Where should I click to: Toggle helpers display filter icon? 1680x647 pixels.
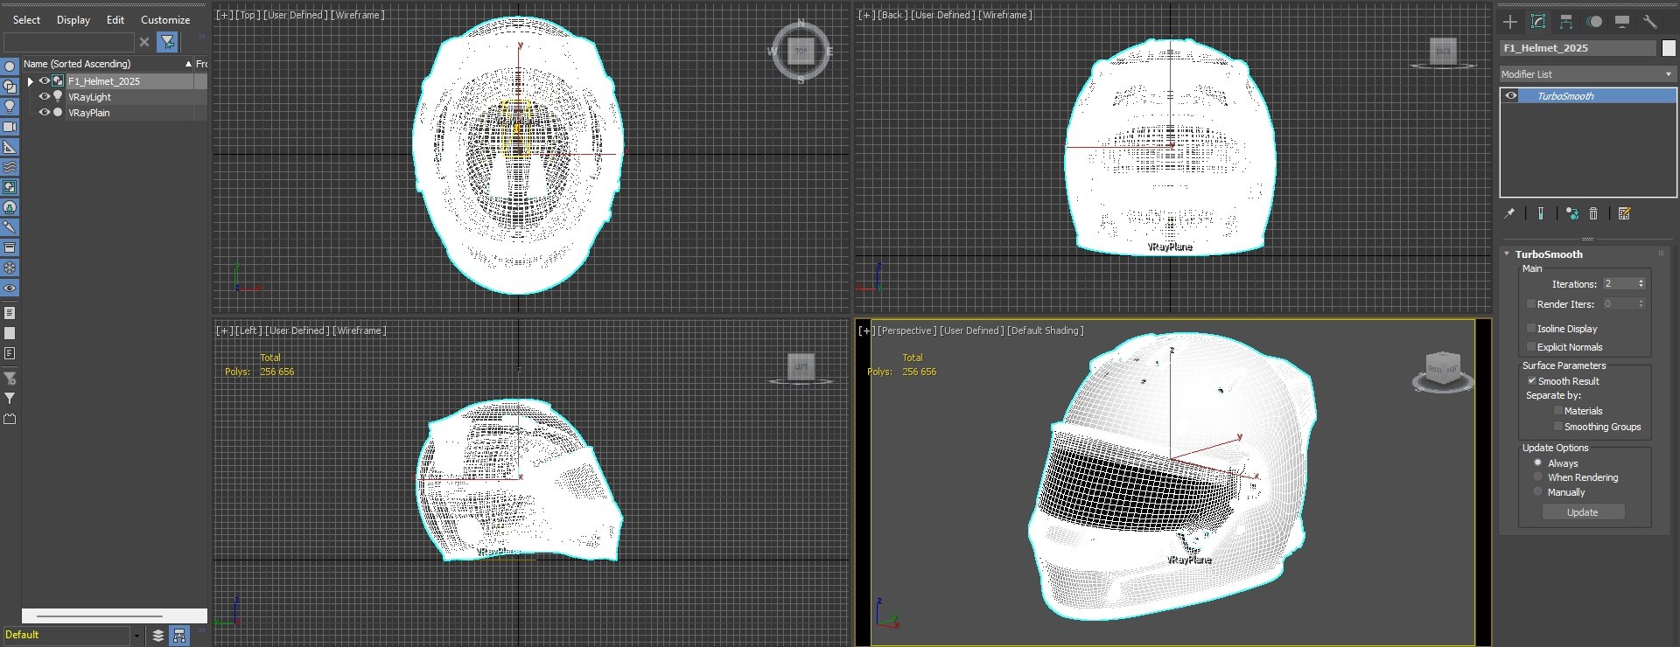pyautogui.click(x=10, y=147)
